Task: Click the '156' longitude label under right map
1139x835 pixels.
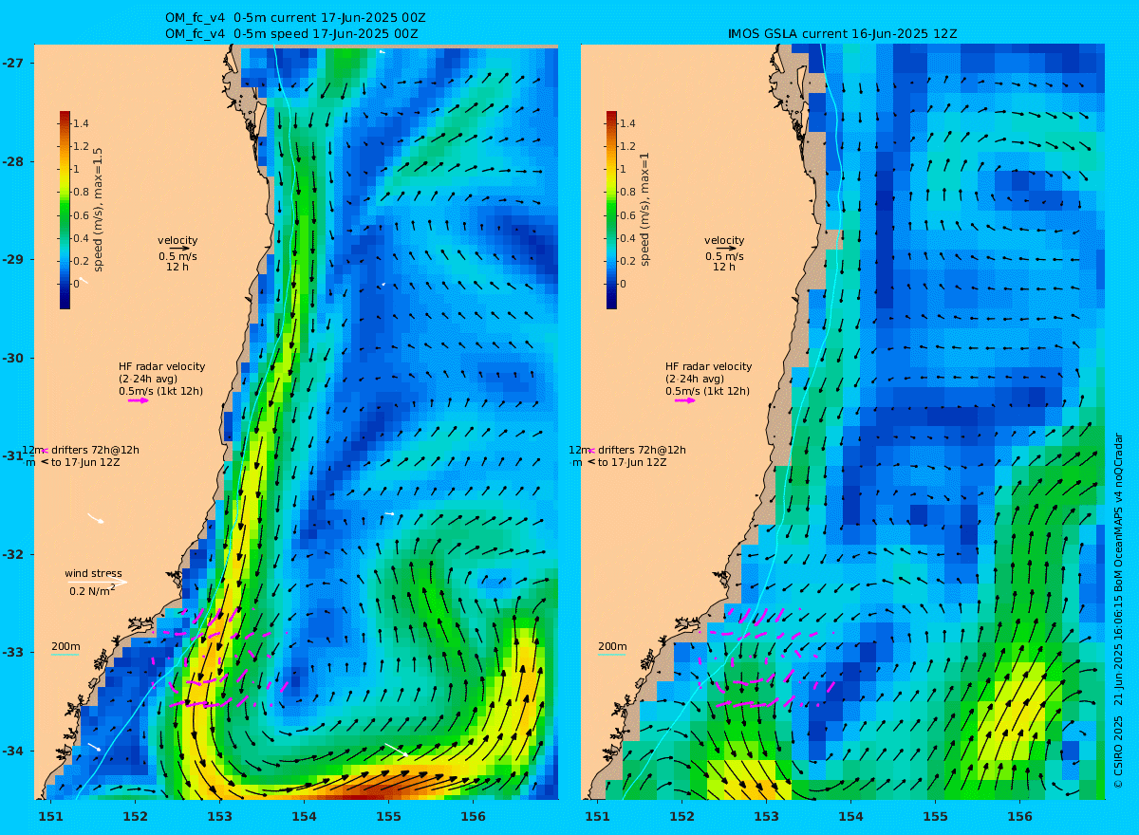Action: pyautogui.click(x=1019, y=816)
